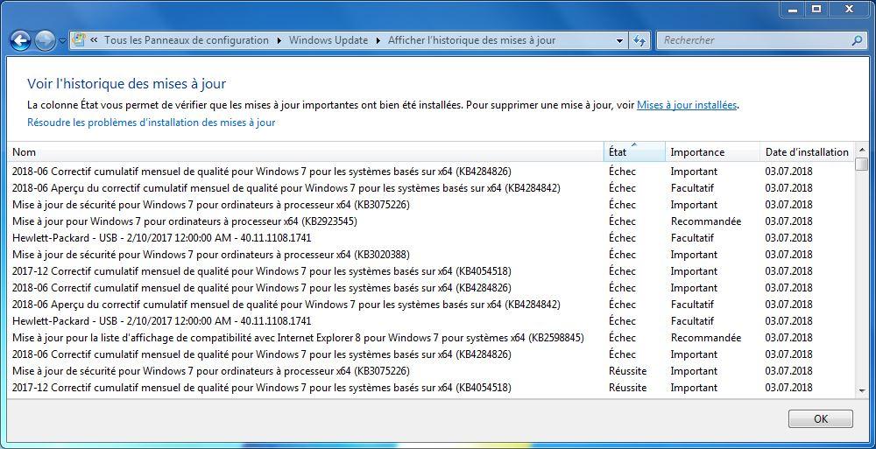876x449 pixels.
Task: Click 'Recommandée' importance in KB2923545 row
Action: coord(706,221)
